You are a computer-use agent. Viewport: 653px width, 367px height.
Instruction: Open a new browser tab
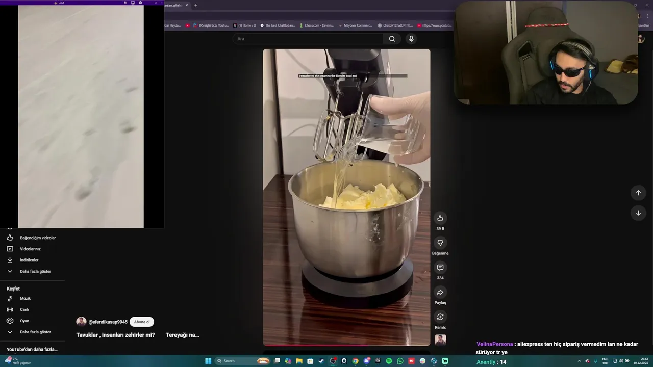click(195, 5)
